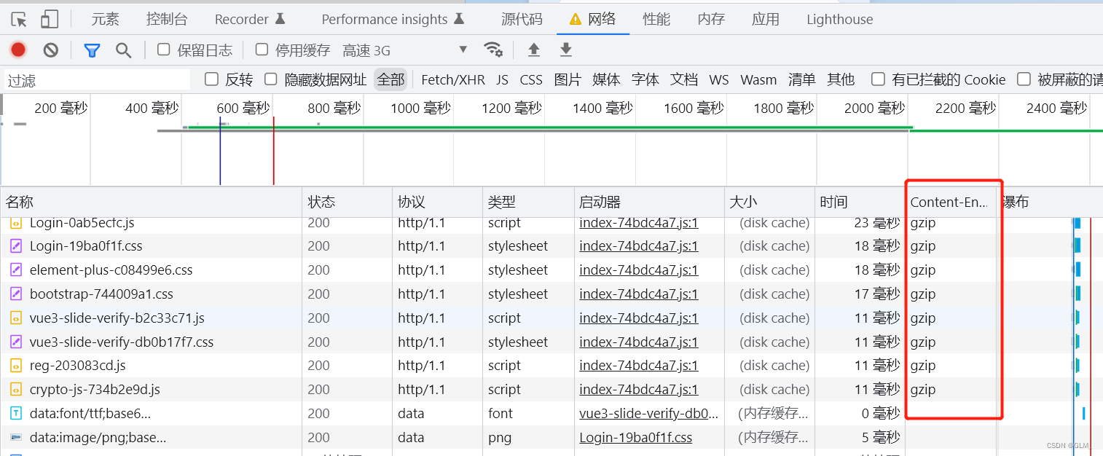Toggle the 隐藏数据网址 checkbox
Viewport: 1103px width, 456px height.
[x=271, y=79]
